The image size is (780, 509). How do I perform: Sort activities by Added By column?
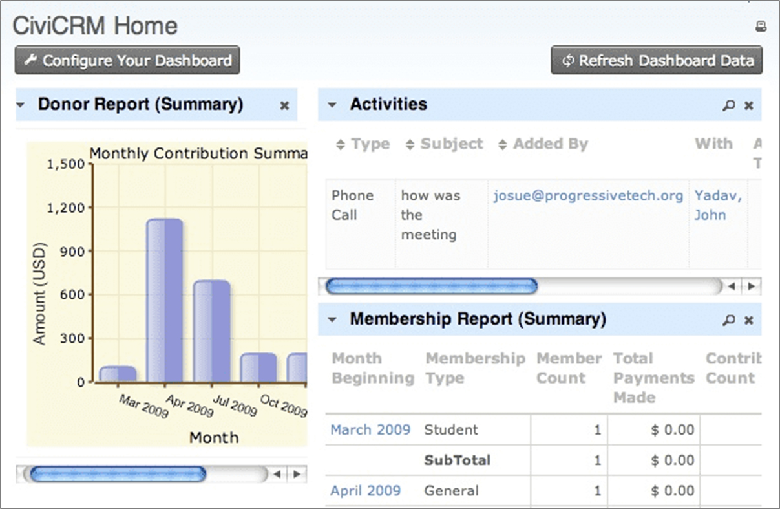point(543,144)
